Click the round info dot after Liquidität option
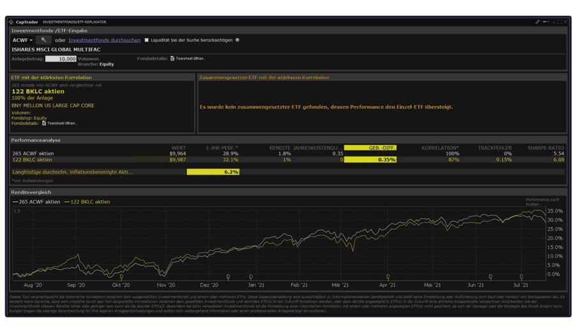577x333 pixels. [237, 40]
